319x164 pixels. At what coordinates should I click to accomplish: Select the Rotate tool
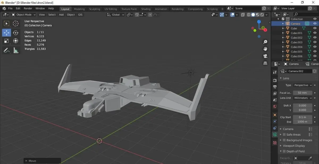(16, 33)
